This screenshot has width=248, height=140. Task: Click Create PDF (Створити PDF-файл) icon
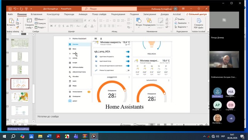click(x=199, y=21)
